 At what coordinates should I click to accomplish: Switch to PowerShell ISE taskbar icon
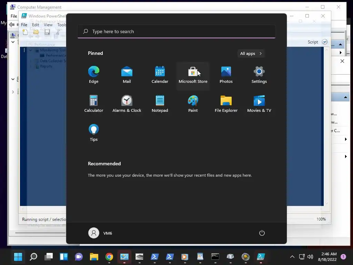click(x=261, y=256)
